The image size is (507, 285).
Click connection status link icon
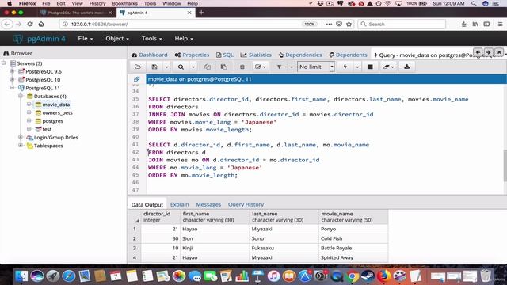[x=137, y=79]
